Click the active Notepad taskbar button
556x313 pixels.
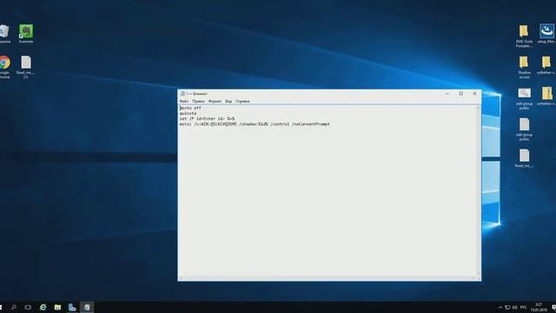(x=87, y=307)
